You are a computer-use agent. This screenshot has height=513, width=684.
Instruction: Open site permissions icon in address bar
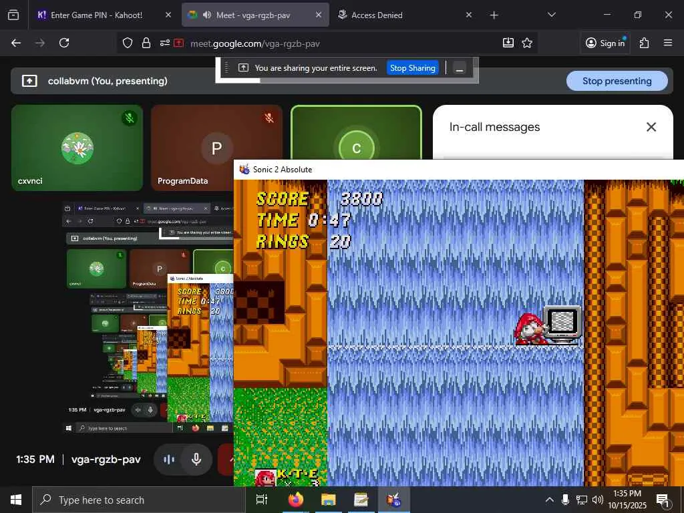coord(164,43)
